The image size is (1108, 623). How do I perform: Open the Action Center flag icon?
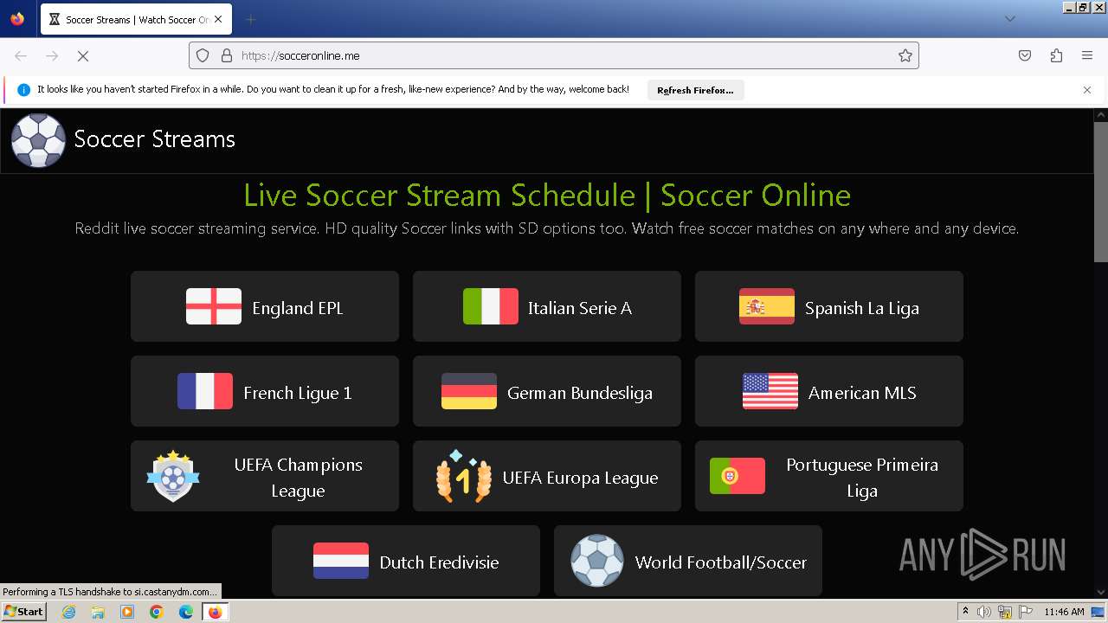tap(1024, 612)
